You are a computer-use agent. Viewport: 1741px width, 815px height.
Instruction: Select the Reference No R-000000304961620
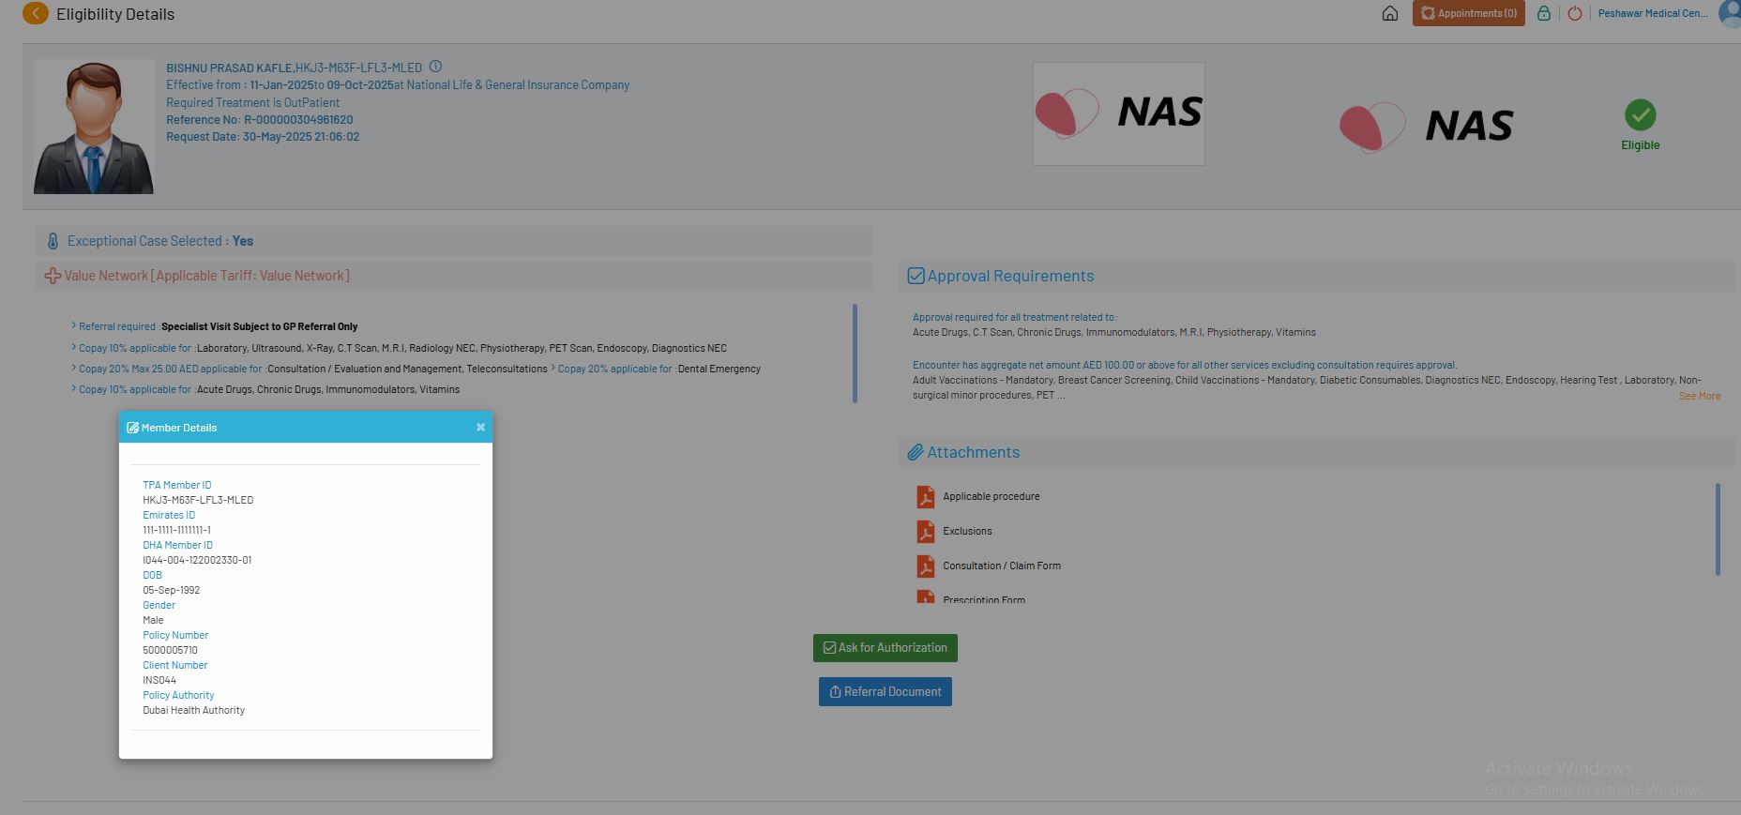[x=260, y=120]
